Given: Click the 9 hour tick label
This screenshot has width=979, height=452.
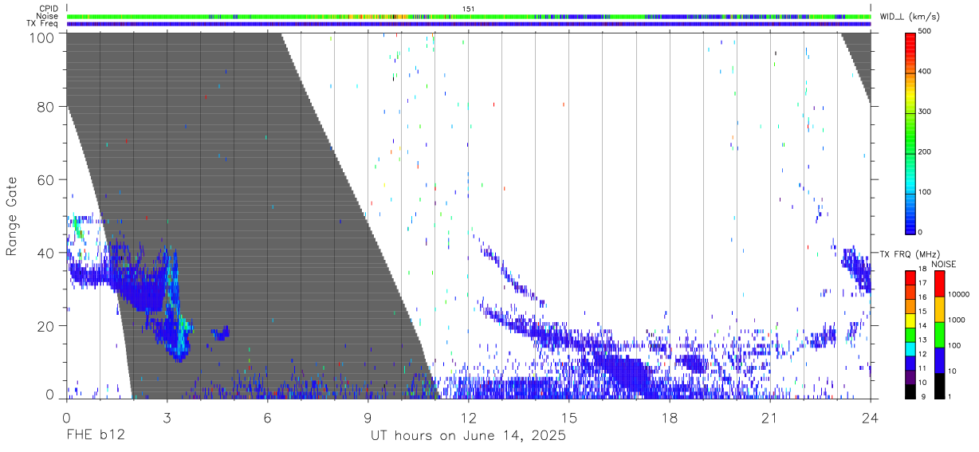Looking at the screenshot, I should coord(368,417).
